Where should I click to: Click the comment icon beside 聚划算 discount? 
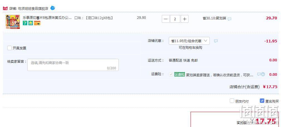tap(229, 19)
